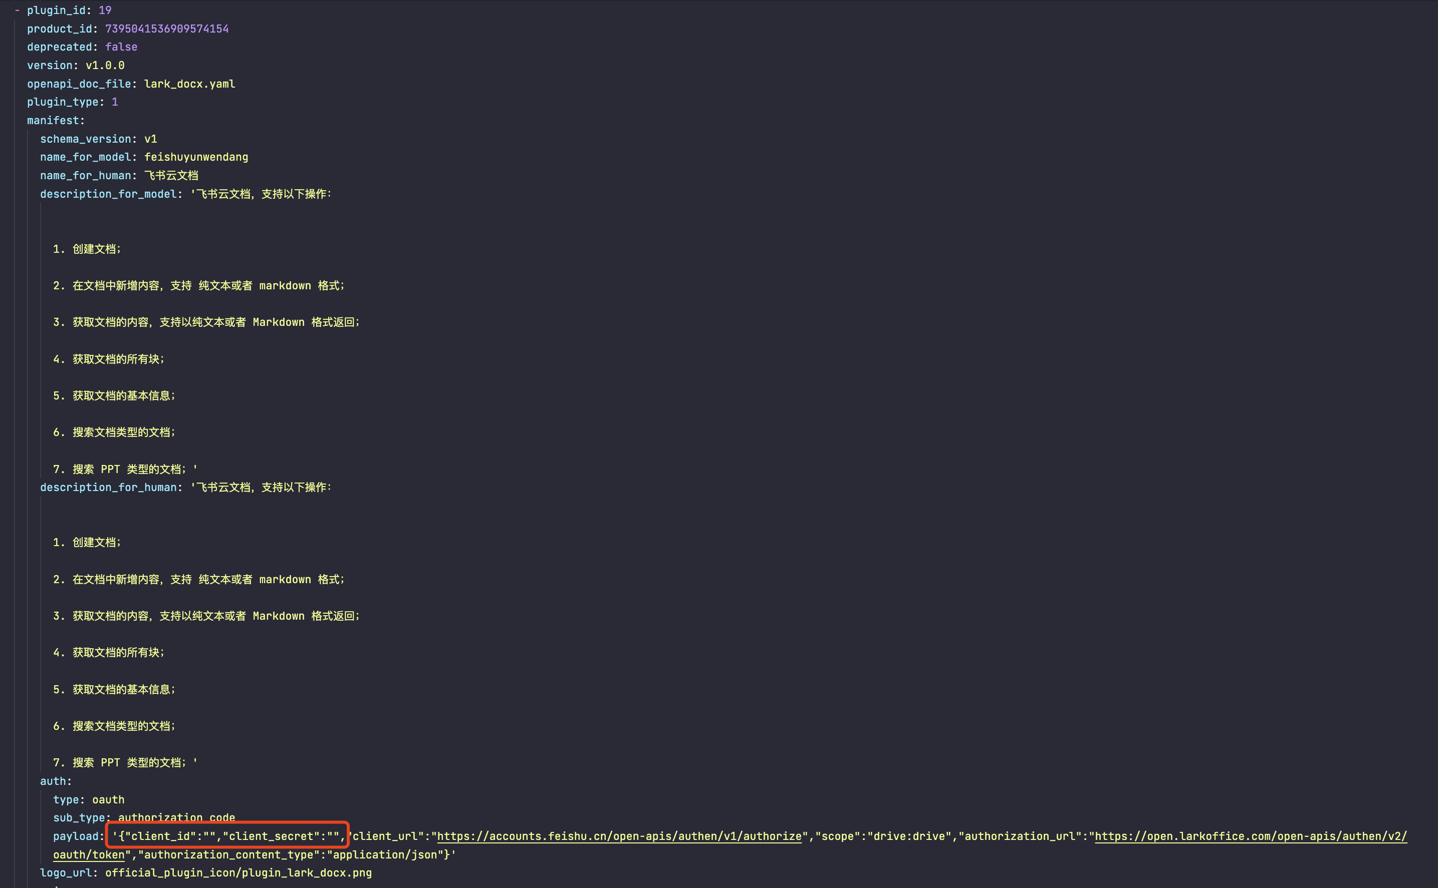Image resolution: width=1438 pixels, height=888 pixels.
Task: Open the open.larkoffice.com authorization URL link
Action: click(1250, 836)
